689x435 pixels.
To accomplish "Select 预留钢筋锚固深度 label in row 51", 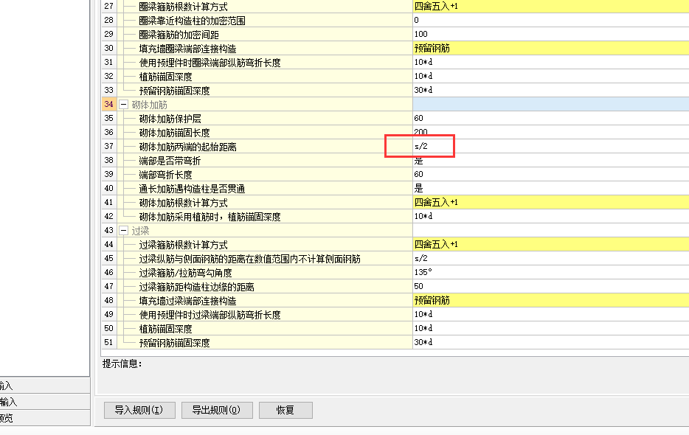I will 174,343.
